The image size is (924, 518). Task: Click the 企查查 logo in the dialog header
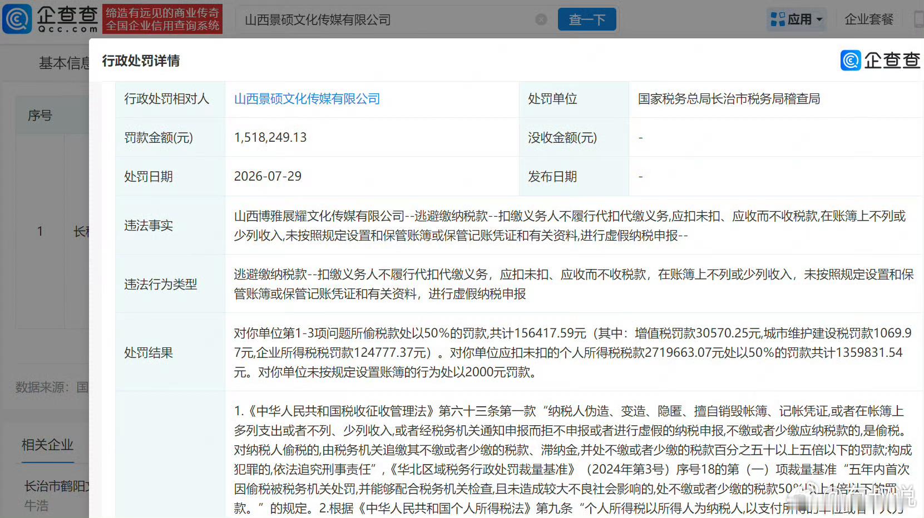click(x=880, y=60)
